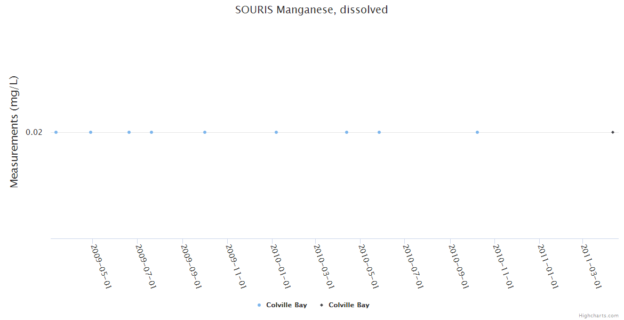Toggle the Colville Bay series beside the blue circle
This screenshot has width=624, height=320.
[286, 305]
